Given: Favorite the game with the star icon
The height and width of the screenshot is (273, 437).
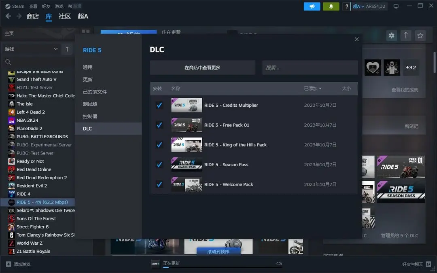Looking at the screenshot, I should (x=420, y=35).
